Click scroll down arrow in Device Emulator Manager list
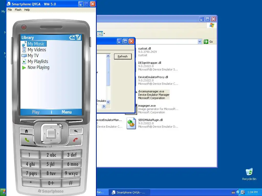The image size is (262, 196). point(108,102)
